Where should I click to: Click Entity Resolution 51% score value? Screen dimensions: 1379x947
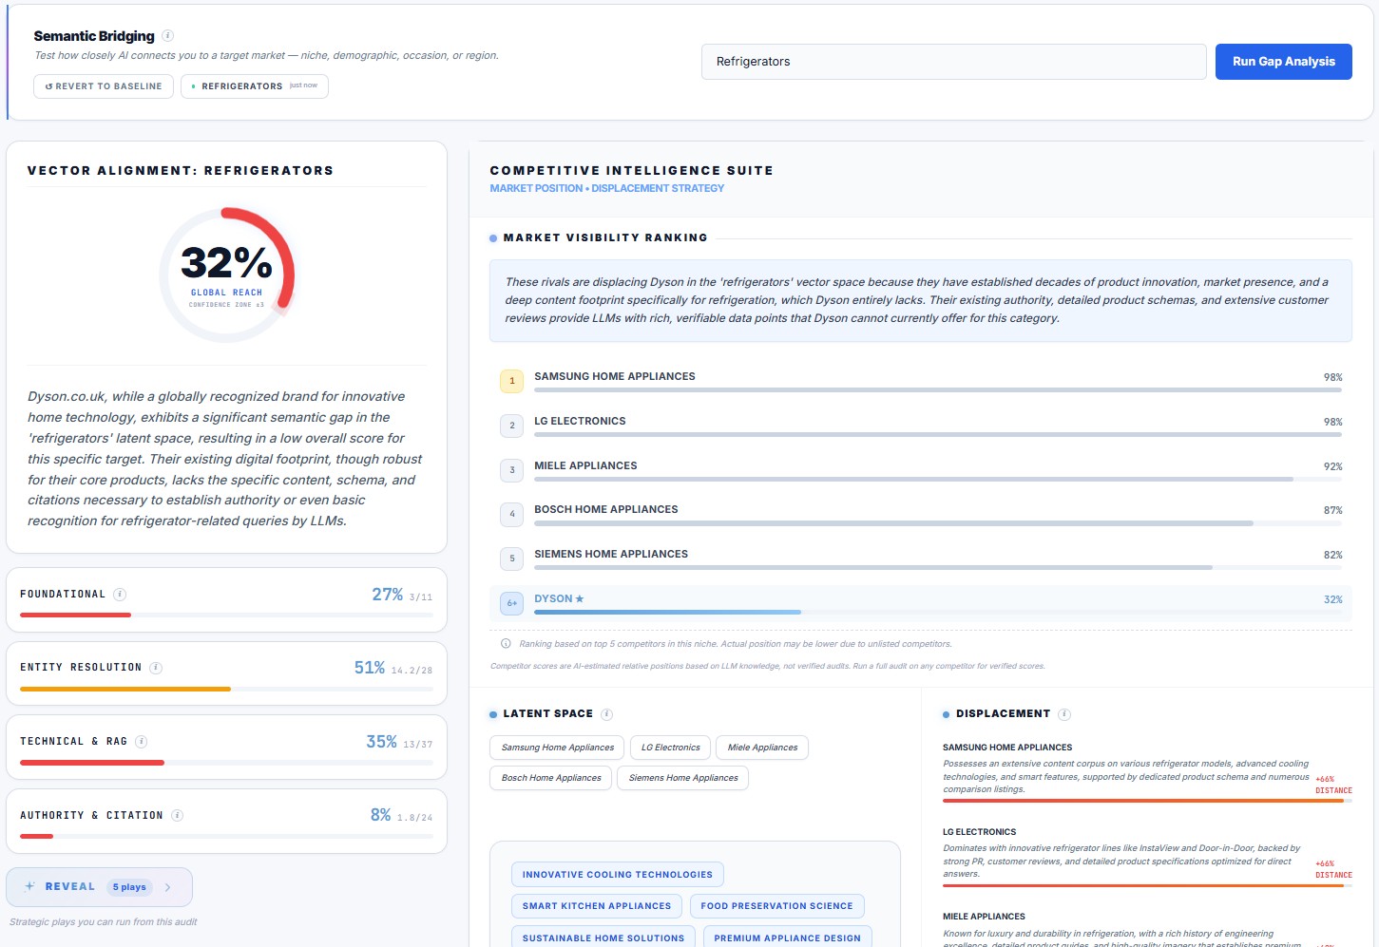pos(370,668)
